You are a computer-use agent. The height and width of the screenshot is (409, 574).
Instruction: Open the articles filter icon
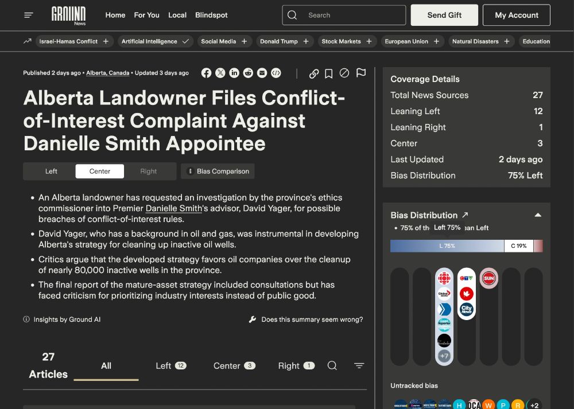(359, 365)
